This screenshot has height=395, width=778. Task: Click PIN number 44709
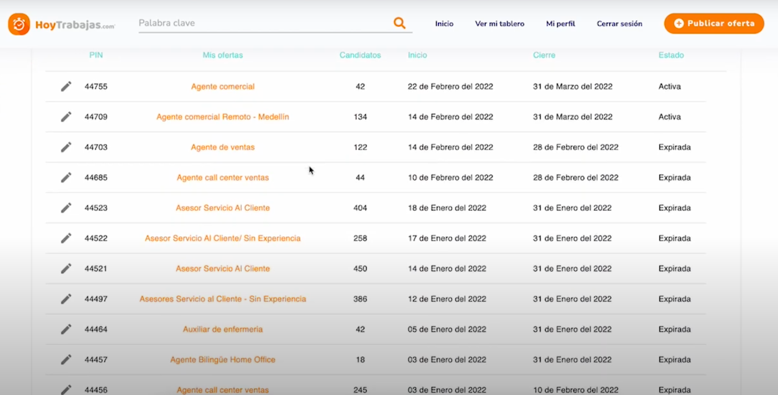(96, 117)
